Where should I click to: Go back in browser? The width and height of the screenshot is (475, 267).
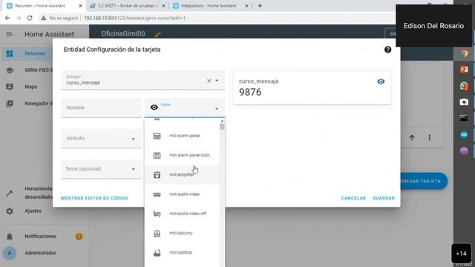[x=7, y=18]
